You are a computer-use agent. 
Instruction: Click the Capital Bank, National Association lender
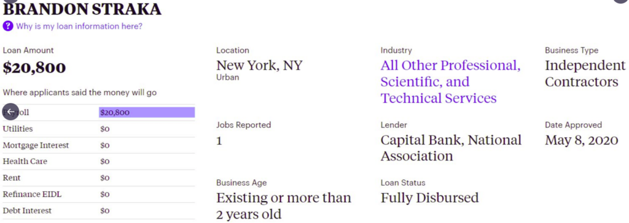[x=451, y=148]
